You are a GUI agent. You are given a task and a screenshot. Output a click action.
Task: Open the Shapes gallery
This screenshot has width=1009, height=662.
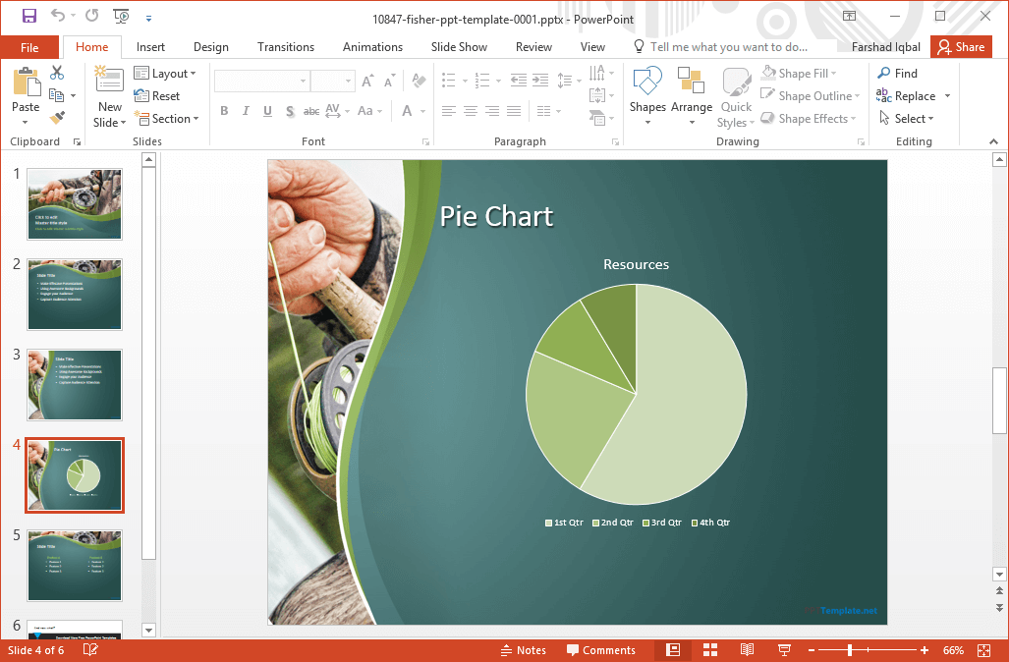tap(647, 95)
